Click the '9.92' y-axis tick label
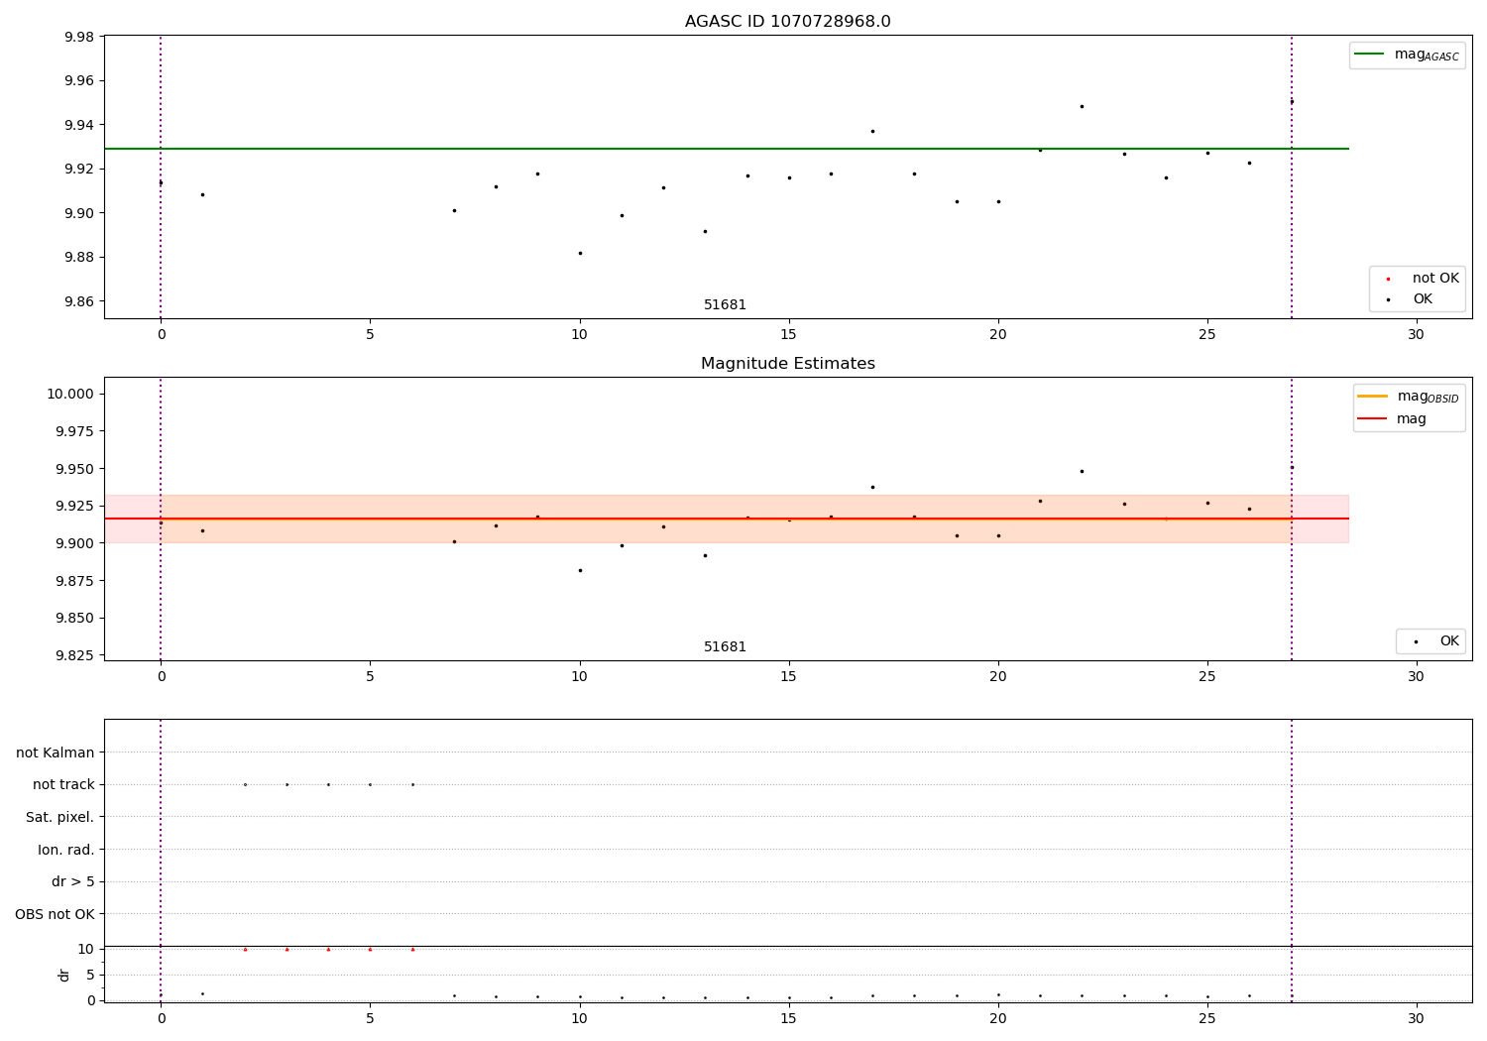This screenshot has height=1041, width=1487. [78, 170]
